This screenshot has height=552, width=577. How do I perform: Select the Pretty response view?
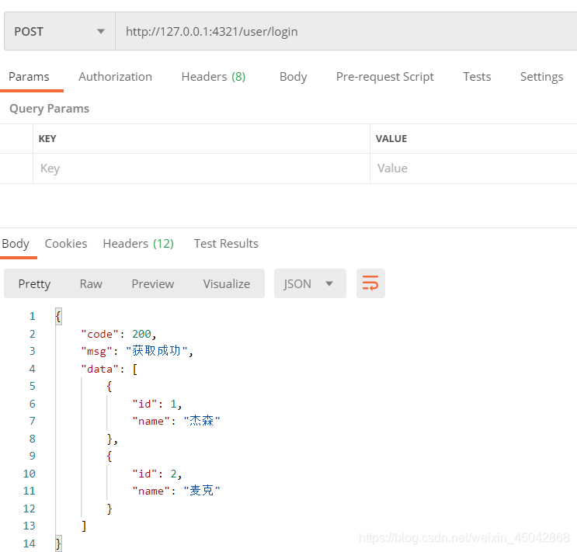pyautogui.click(x=34, y=283)
